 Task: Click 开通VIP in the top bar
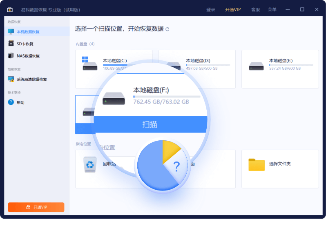(x=233, y=9)
